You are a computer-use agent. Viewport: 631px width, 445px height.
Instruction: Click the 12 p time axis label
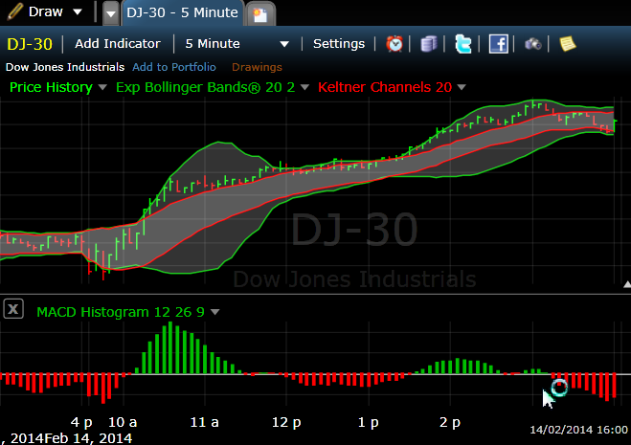point(286,422)
